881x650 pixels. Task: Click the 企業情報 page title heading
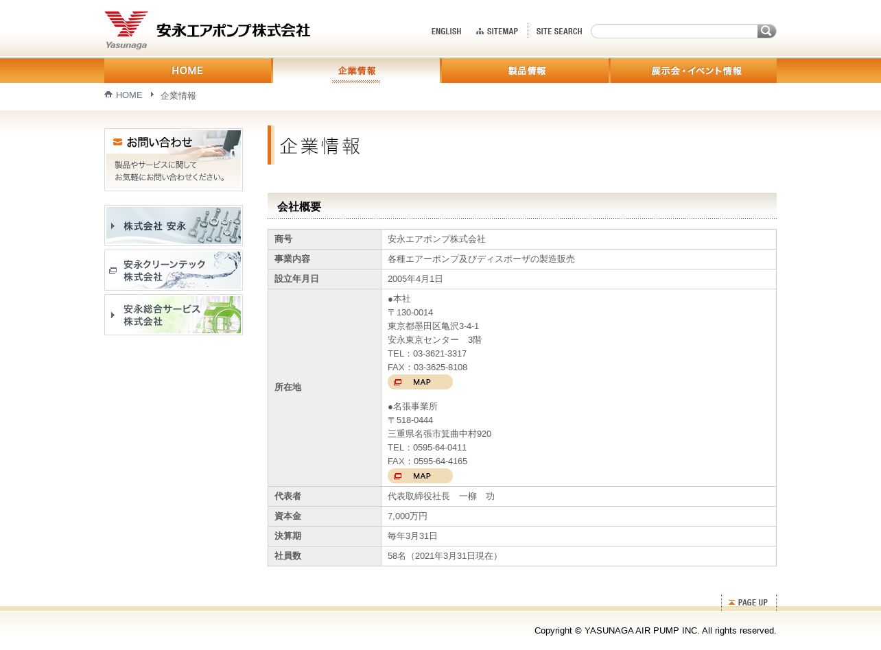tap(320, 146)
